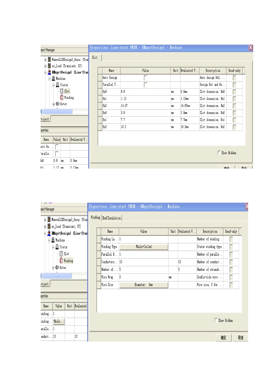
Task: Click Wire Wrap value field showing 0
Action: coord(144,277)
